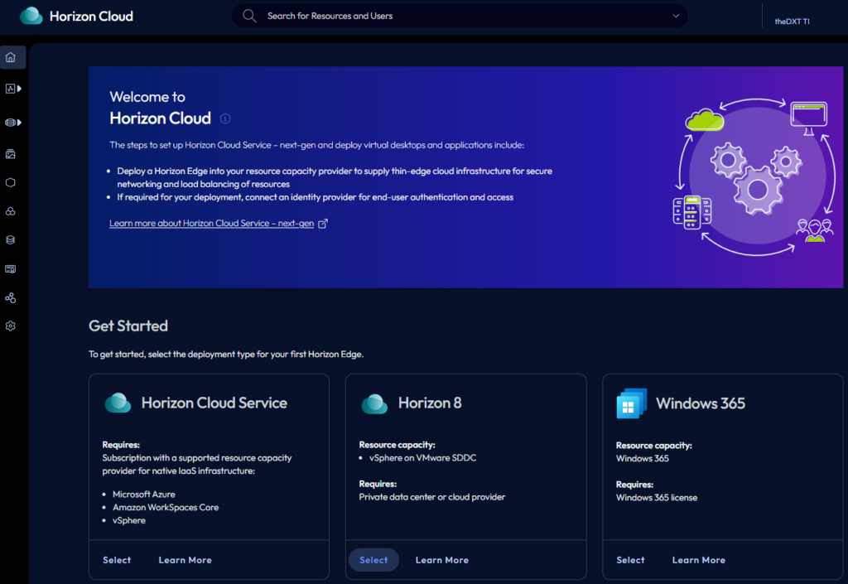Viewport: 848px width, 584px height.
Task: Select the Horizon Cloud Service deployment
Action: tap(117, 560)
